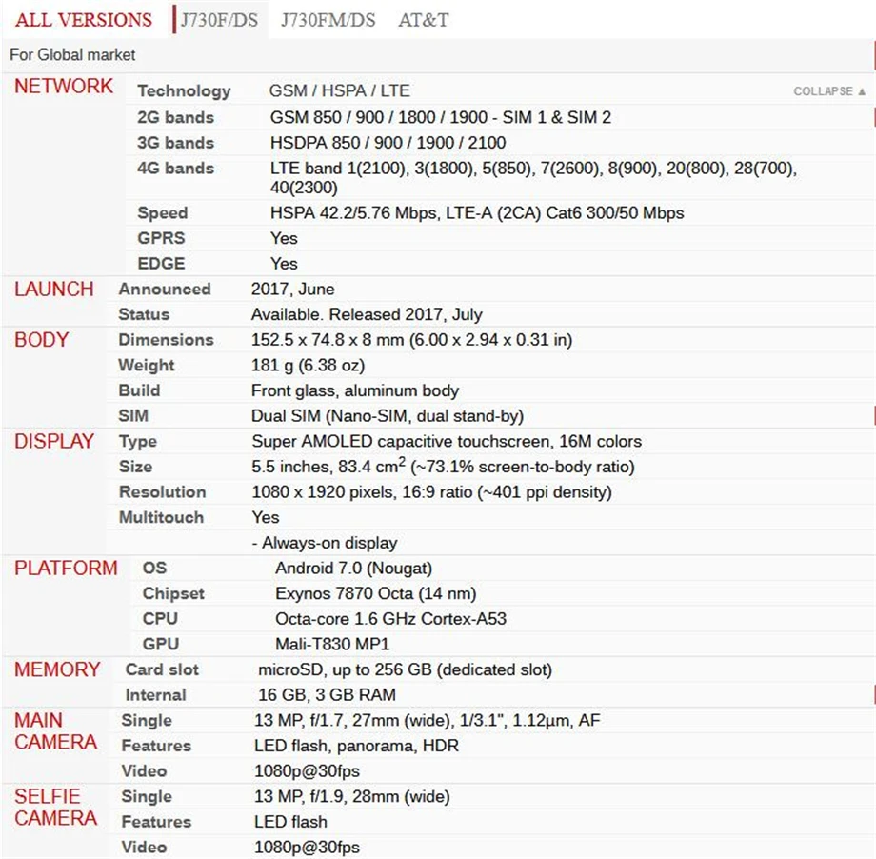The height and width of the screenshot is (859, 876).
Task: Click the display Size label
Action: pos(135,467)
